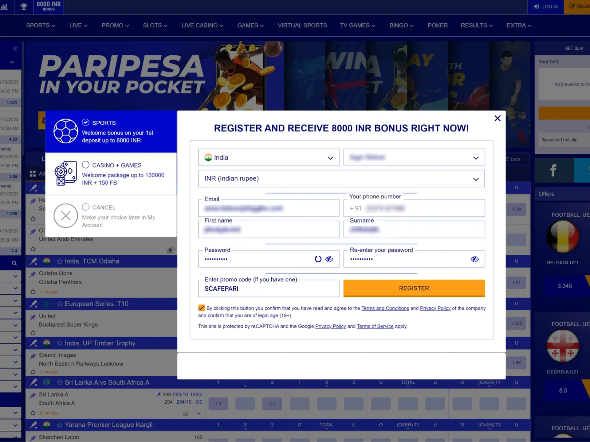Favorite the India. TCM Odisha league star

tap(60, 261)
